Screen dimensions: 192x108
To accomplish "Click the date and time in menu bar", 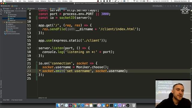I will pos(161,1).
